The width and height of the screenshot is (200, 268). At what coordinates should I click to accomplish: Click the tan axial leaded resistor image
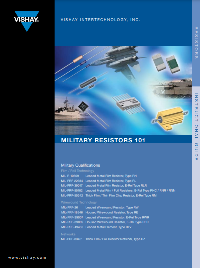[x=78, y=59]
